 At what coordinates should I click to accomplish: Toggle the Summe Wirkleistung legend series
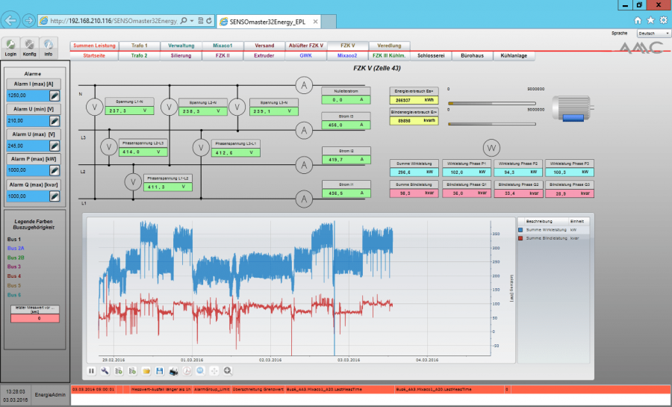[520, 230]
